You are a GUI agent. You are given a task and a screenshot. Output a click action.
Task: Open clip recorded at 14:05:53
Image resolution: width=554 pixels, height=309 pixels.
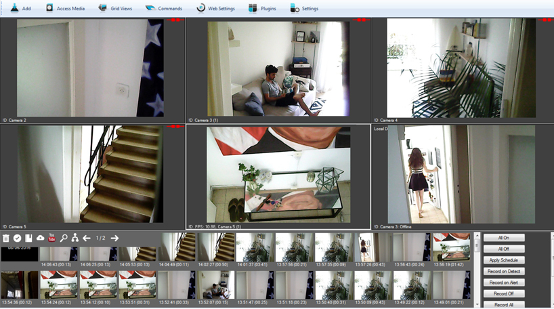[x=137, y=254]
